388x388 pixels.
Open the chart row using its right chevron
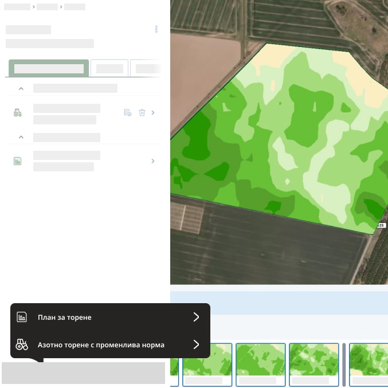coord(153,161)
